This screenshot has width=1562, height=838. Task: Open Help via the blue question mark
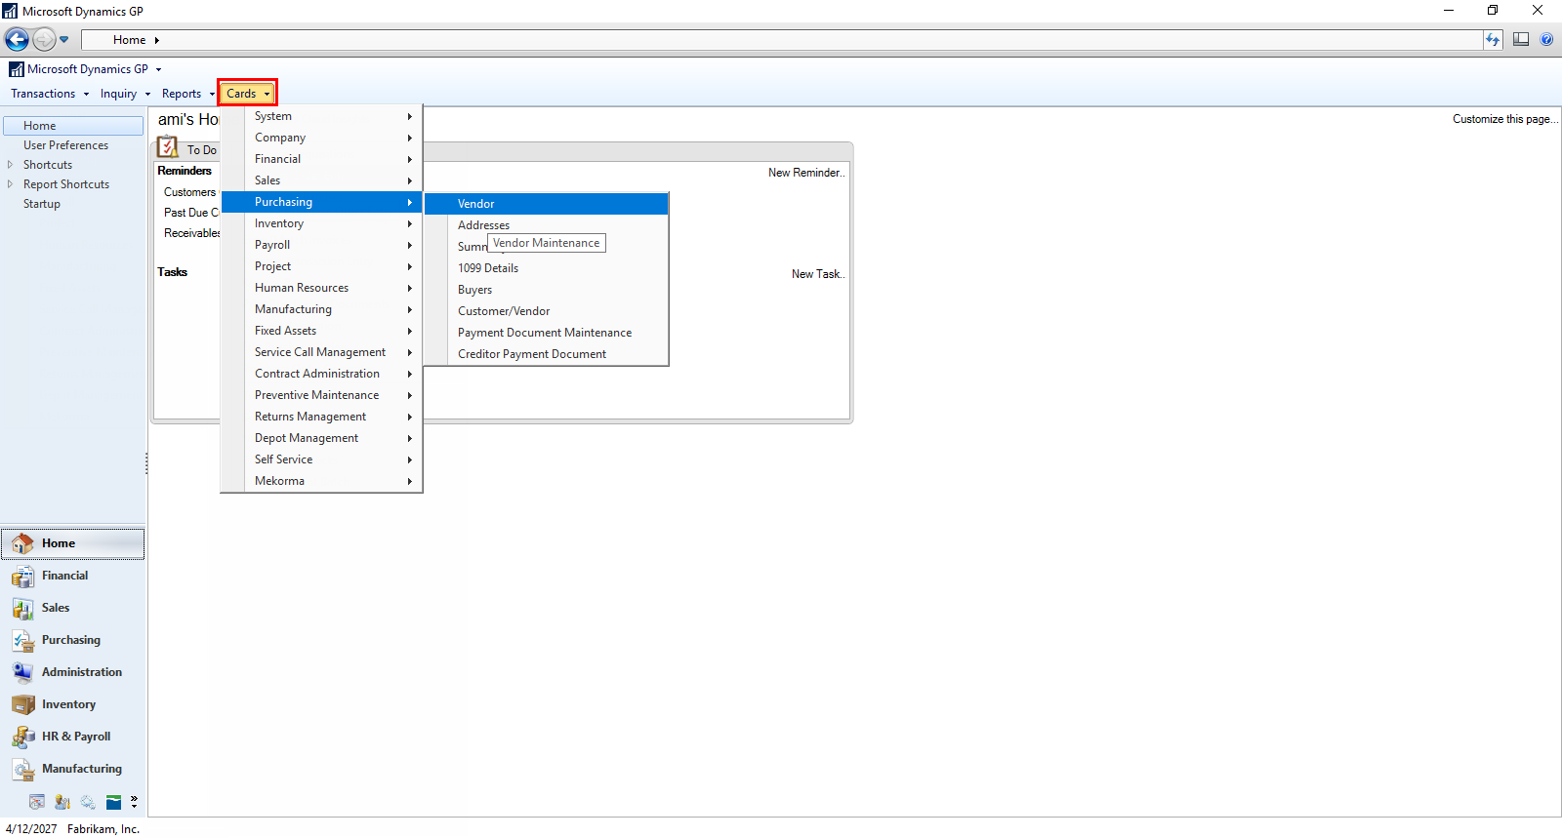click(1546, 40)
